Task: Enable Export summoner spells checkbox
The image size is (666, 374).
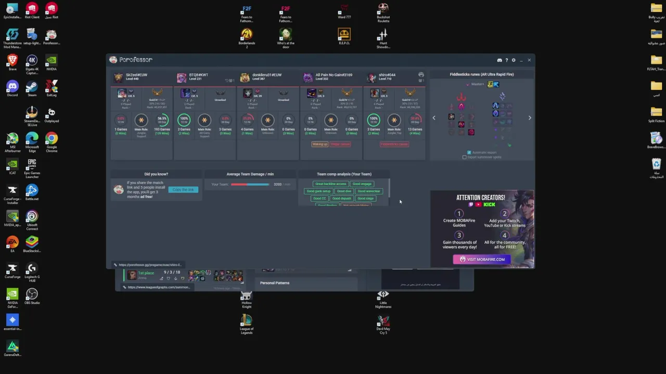Action: [465, 157]
